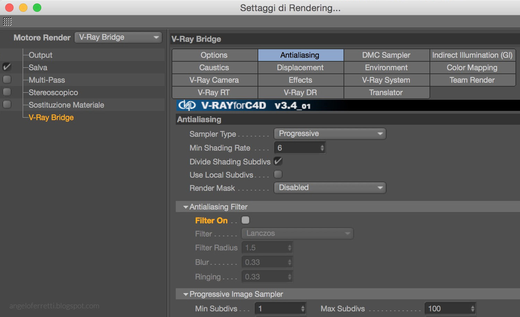The height and width of the screenshot is (317, 520).
Task: Enable the Use Local Subdivs checkbox
Action: (278, 174)
